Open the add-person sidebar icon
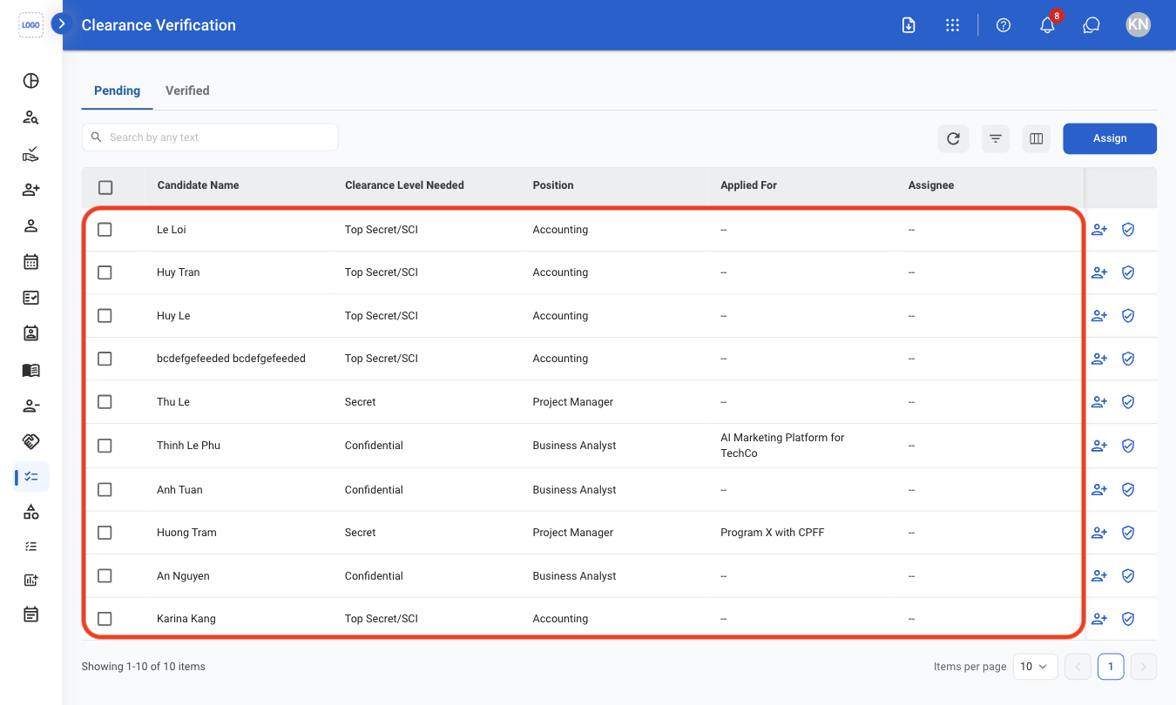The image size is (1176, 705). (30, 190)
